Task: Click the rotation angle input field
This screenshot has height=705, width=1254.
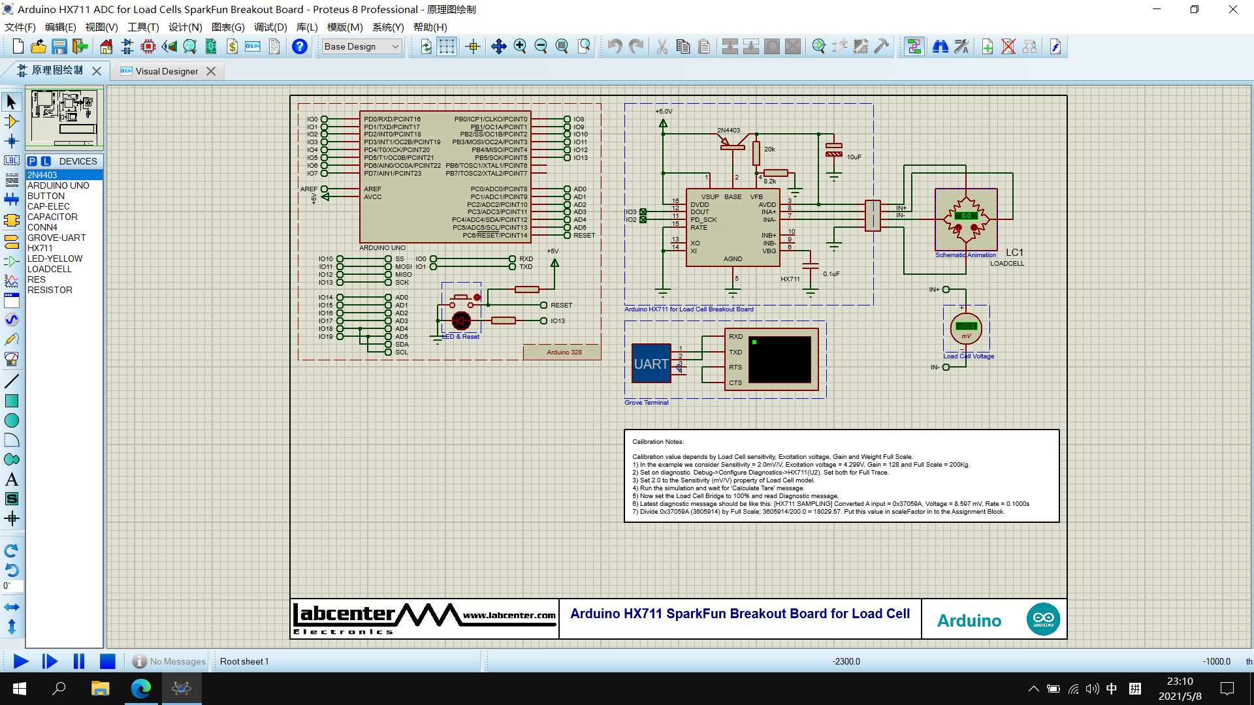Action: pos(12,586)
